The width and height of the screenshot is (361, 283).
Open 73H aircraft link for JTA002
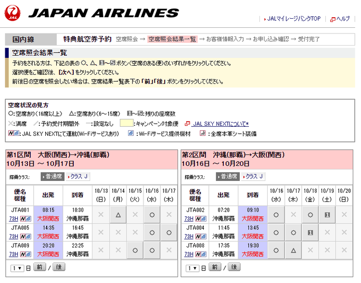(189, 219)
